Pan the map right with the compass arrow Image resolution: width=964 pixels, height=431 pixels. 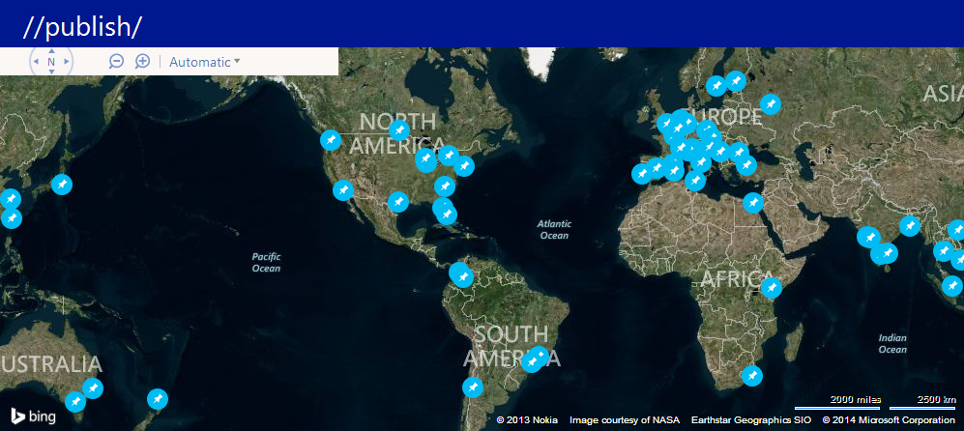[x=67, y=62]
